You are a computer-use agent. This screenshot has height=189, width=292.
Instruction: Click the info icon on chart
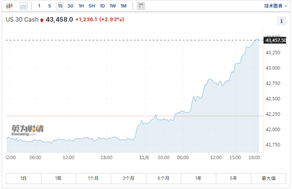(x=281, y=21)
